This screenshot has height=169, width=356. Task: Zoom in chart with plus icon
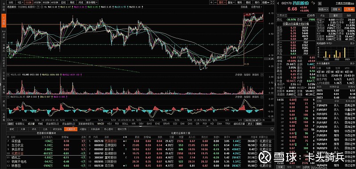(x=211, y=2)
